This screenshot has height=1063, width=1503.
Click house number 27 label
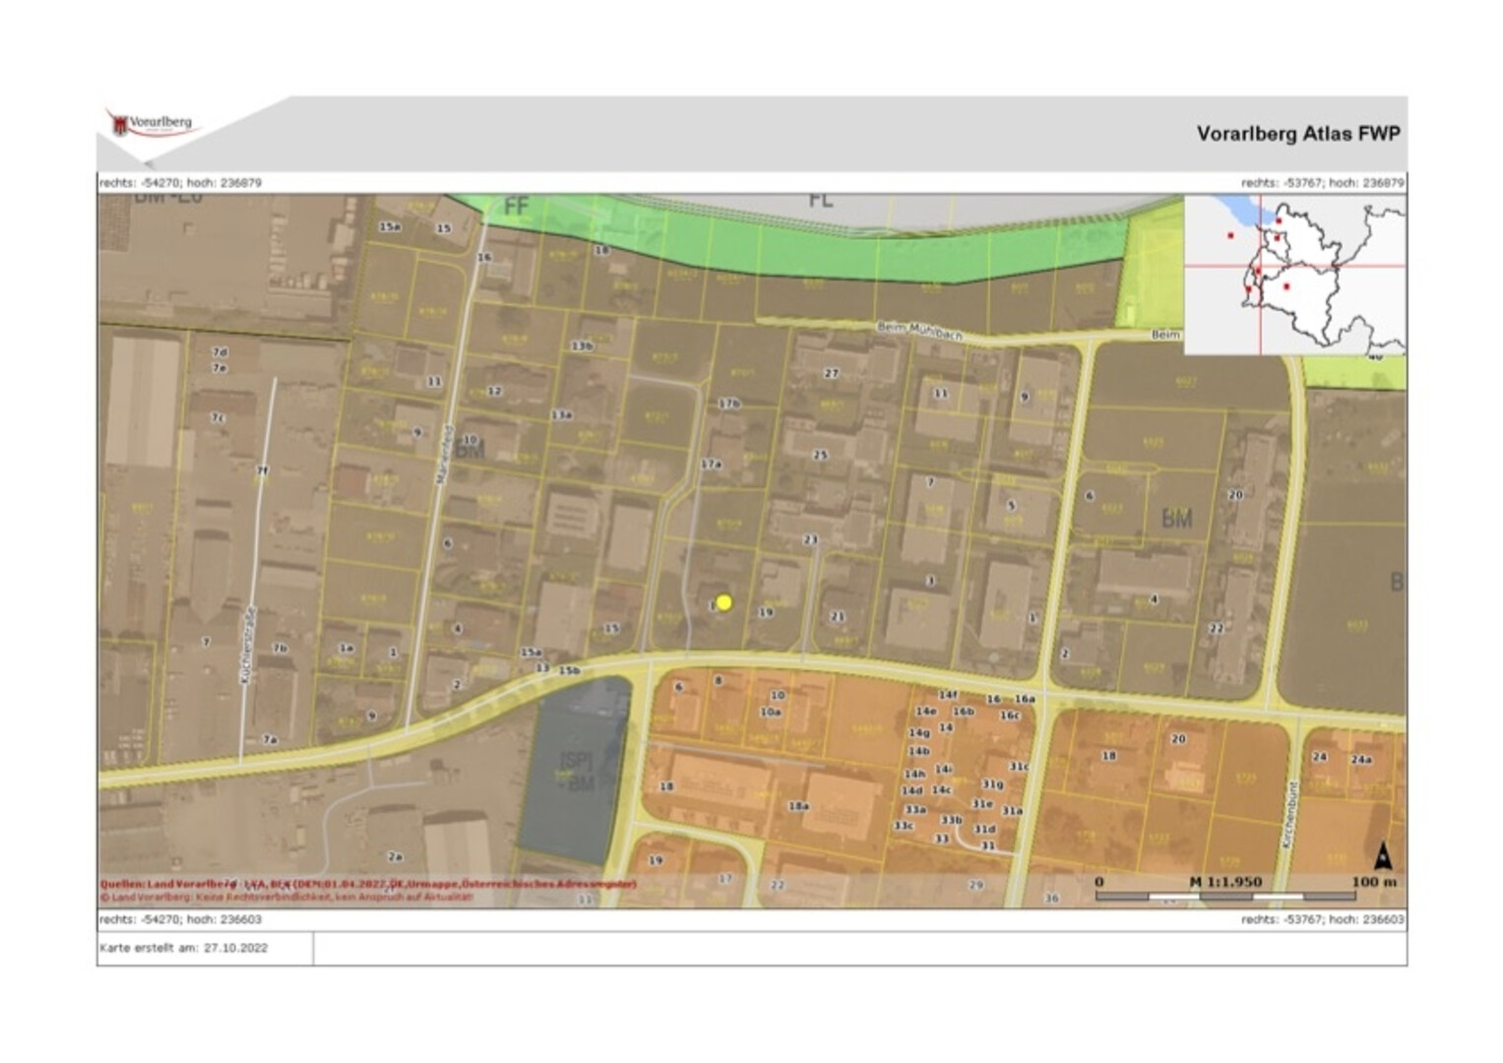tap(831, 373)
